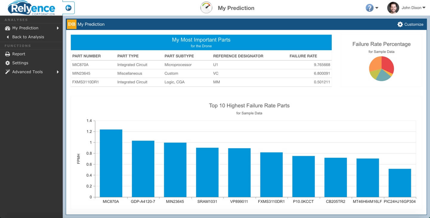Select the MIC870A row in the parts table
Screen dimensions: 430x218
coord(201,65)
